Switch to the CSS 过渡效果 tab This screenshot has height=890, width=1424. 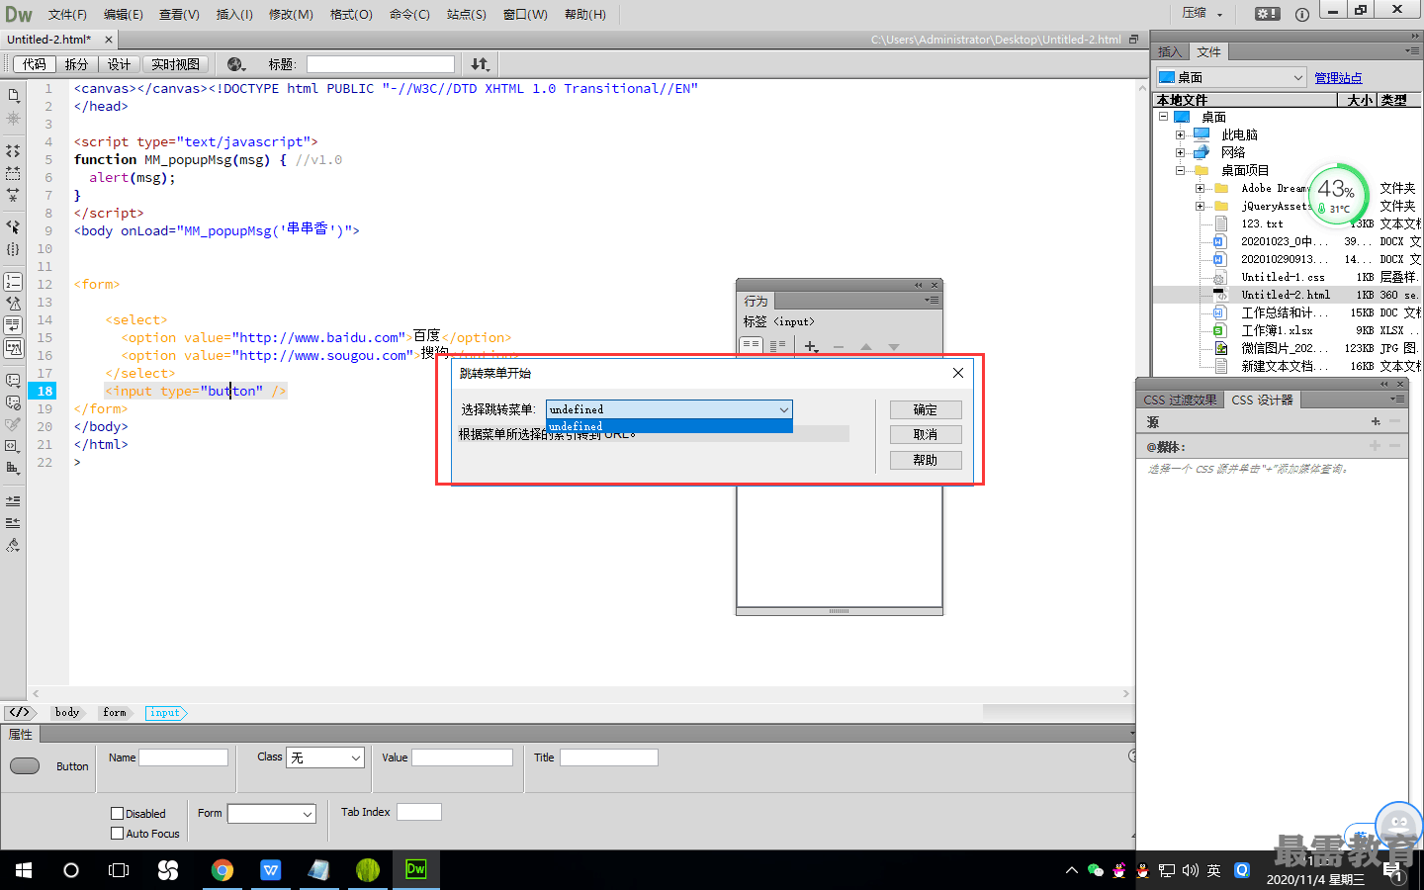(1180, 400)
